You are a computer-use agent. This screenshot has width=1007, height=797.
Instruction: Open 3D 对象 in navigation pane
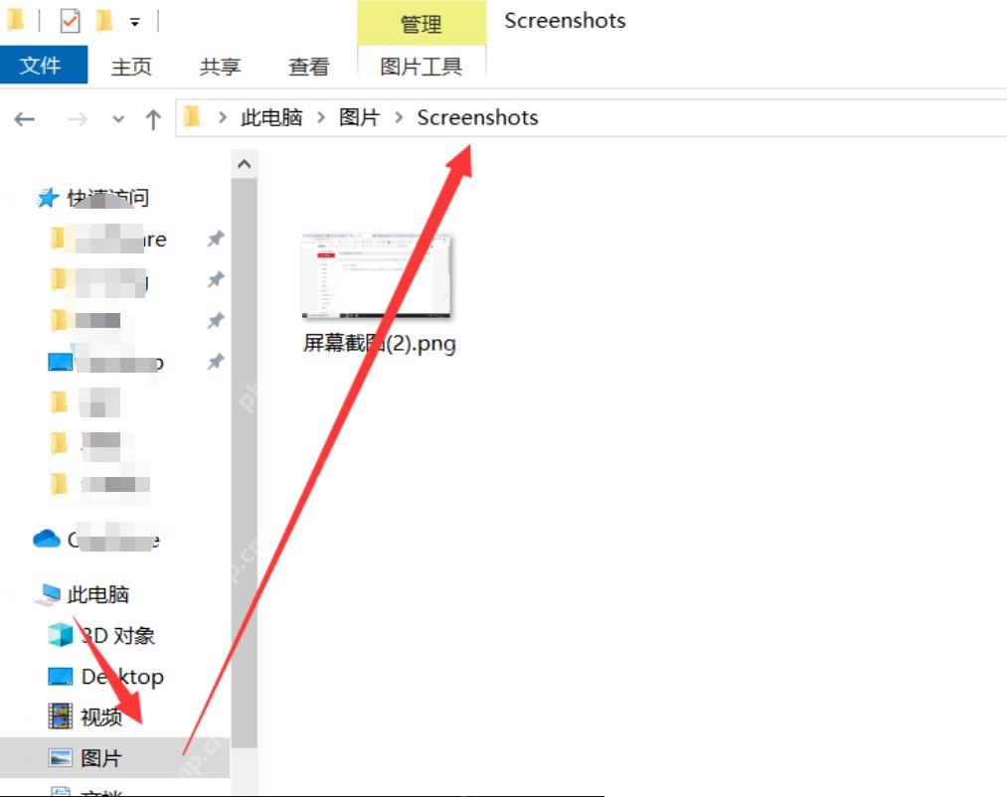tap(101, 635)
